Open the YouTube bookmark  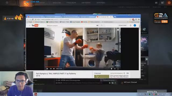[x=84, y=22]
